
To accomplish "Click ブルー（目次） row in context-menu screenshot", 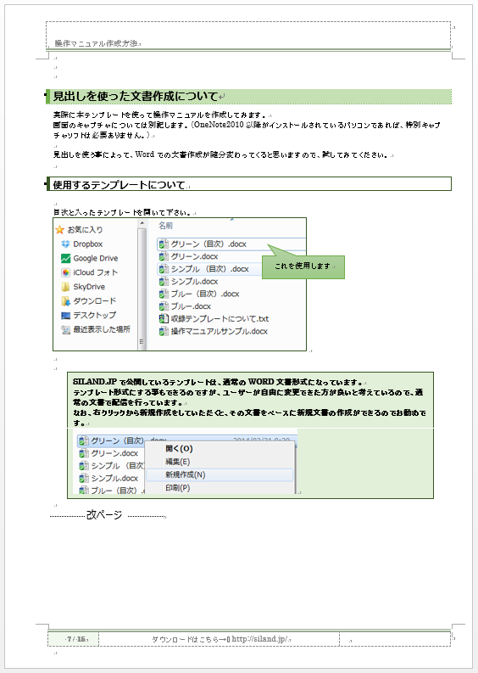I will click(x=113, y=491).
